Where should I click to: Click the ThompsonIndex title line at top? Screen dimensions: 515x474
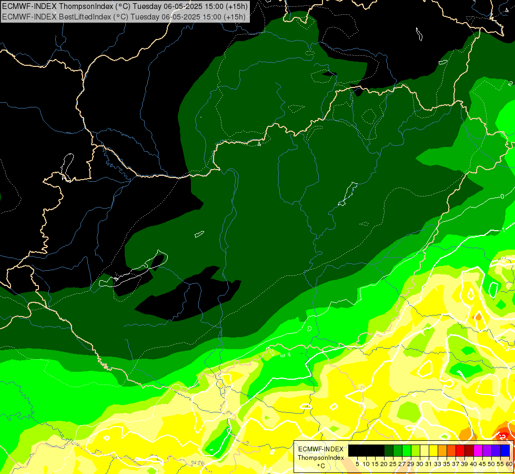tap(125, 6)
